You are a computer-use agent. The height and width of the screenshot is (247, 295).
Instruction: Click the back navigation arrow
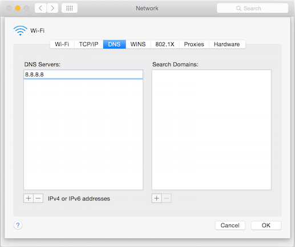tap(41, 8)
